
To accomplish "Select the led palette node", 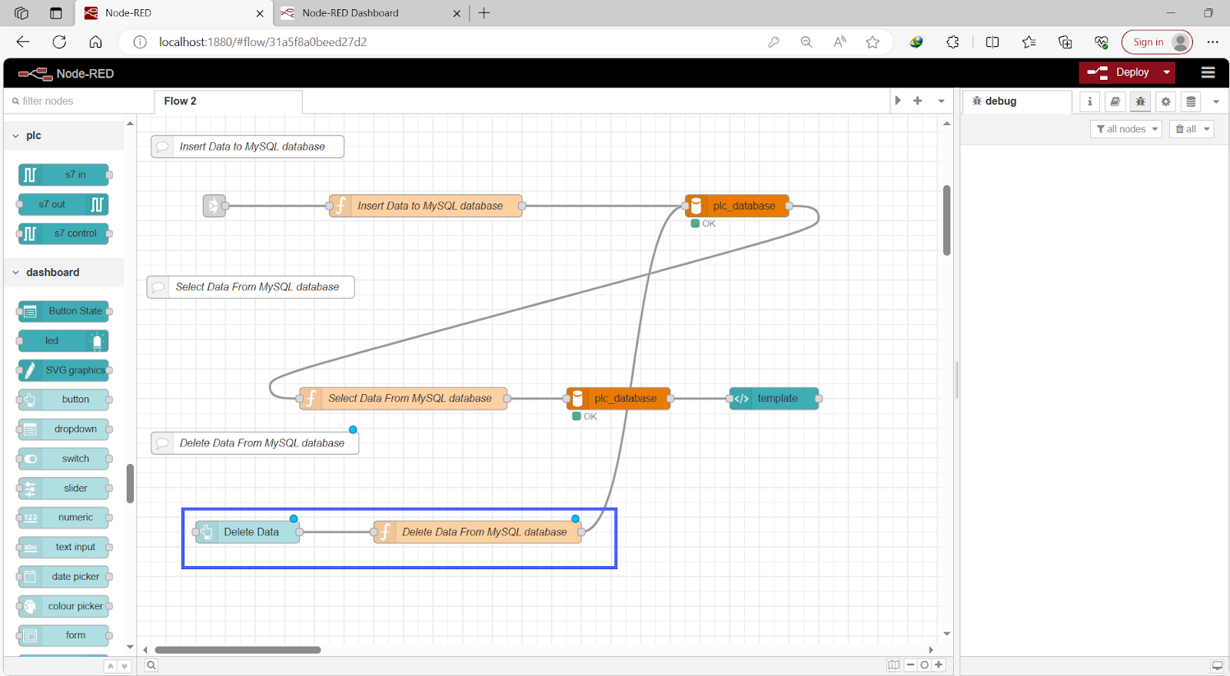I will coord(64,340).
